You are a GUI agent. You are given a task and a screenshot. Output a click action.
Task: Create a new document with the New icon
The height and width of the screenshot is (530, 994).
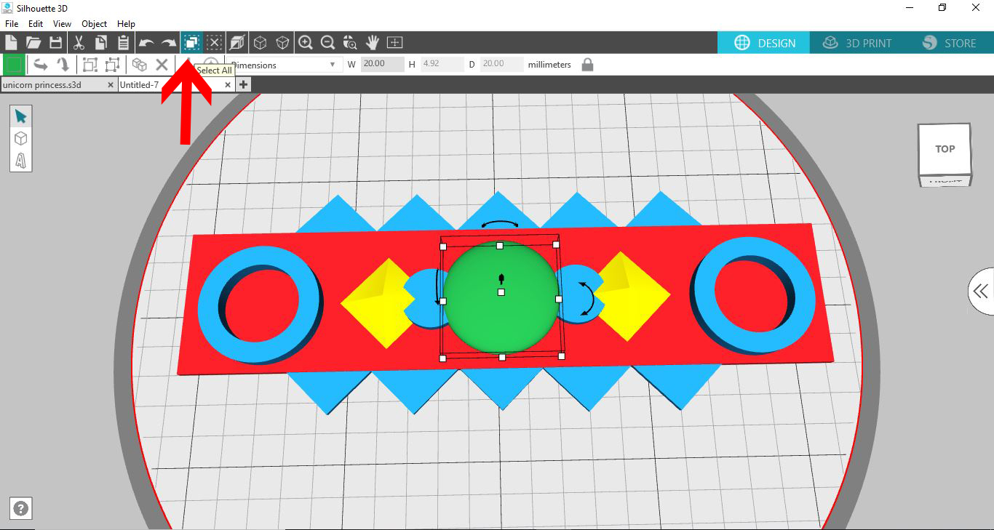(11, 42)
